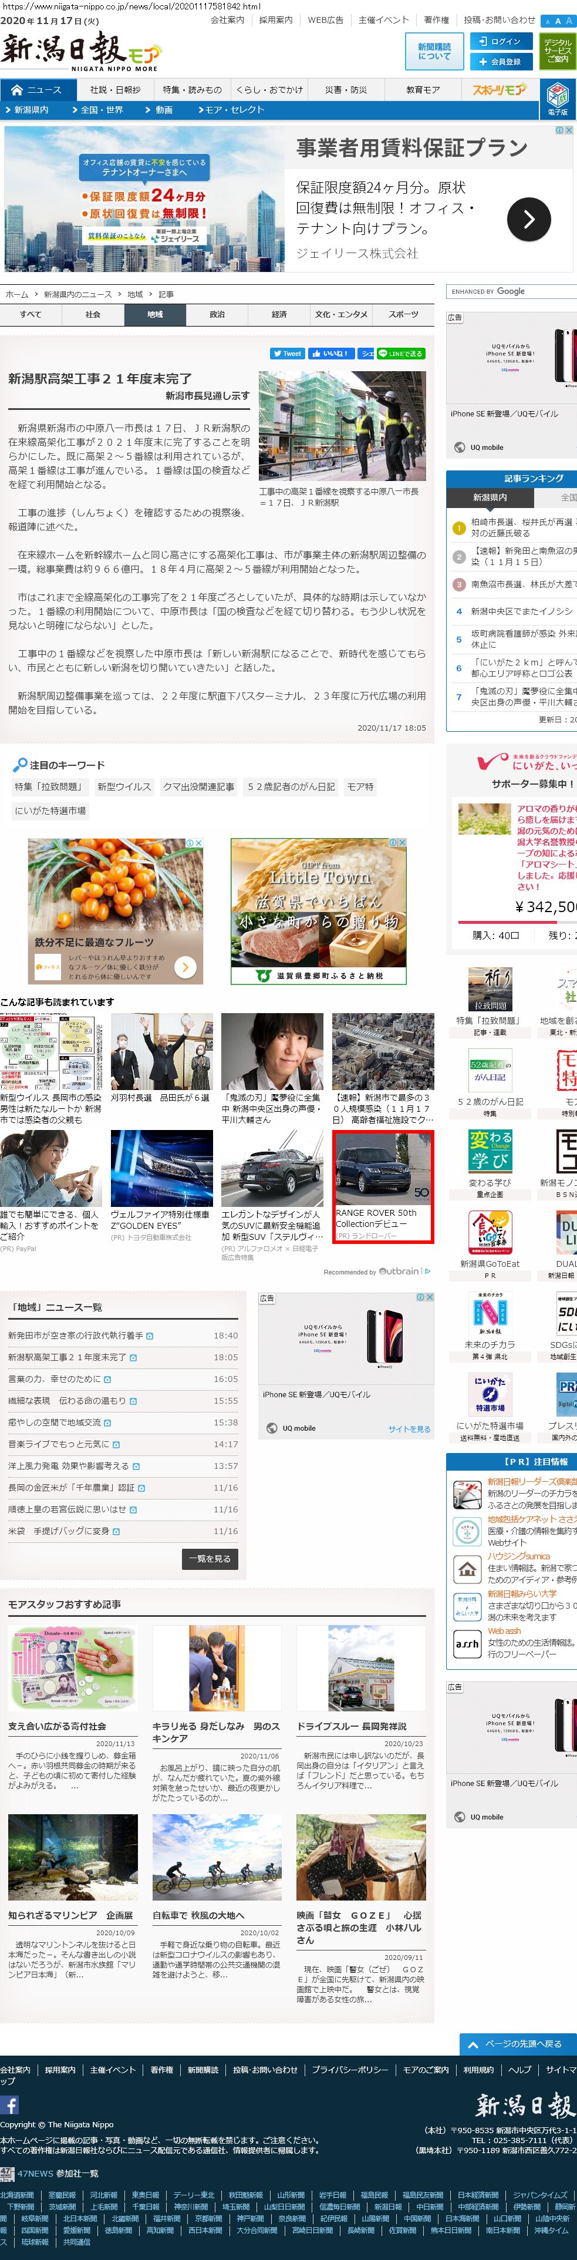Click the arrow button on banner ad
This screenshot has height=2260, width=577.
click(x=528, y=219)
